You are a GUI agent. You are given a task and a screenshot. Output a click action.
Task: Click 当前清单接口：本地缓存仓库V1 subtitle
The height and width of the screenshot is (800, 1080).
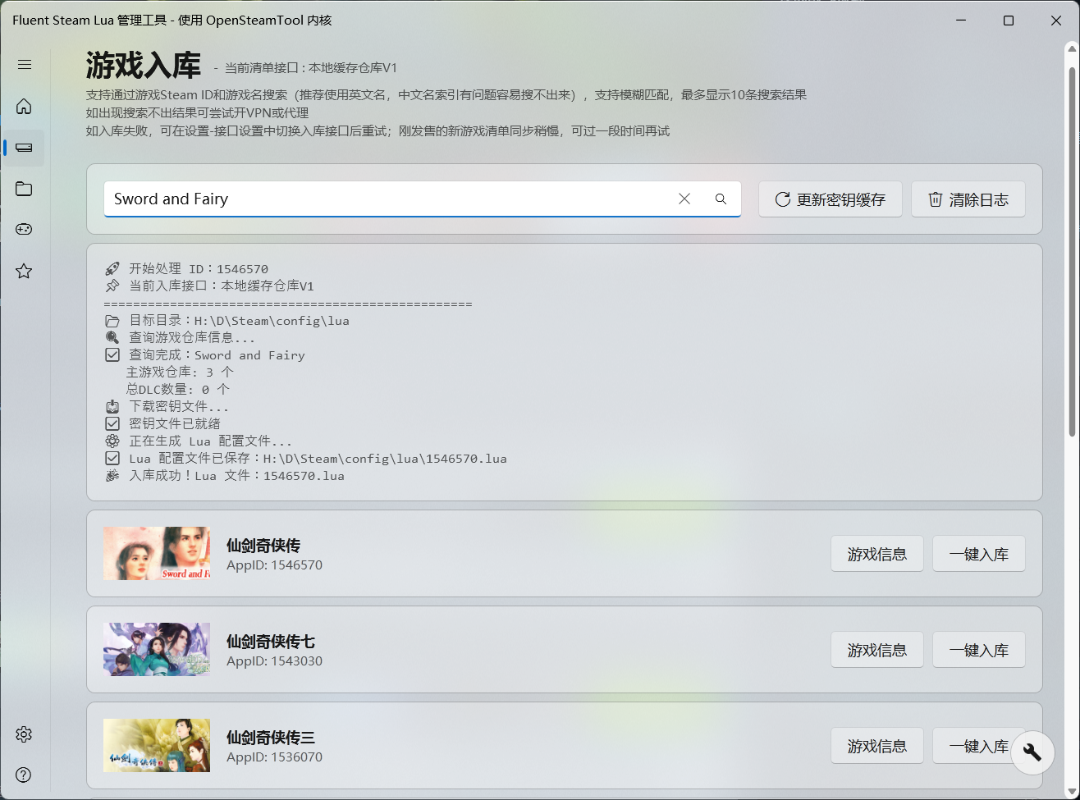[x=311, y=68]
